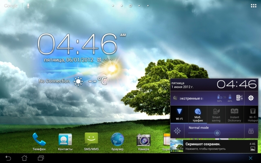Viewport: 261px width, 163px height.
Task: Tap the brightness sun icon
Action: click(177, 131)
